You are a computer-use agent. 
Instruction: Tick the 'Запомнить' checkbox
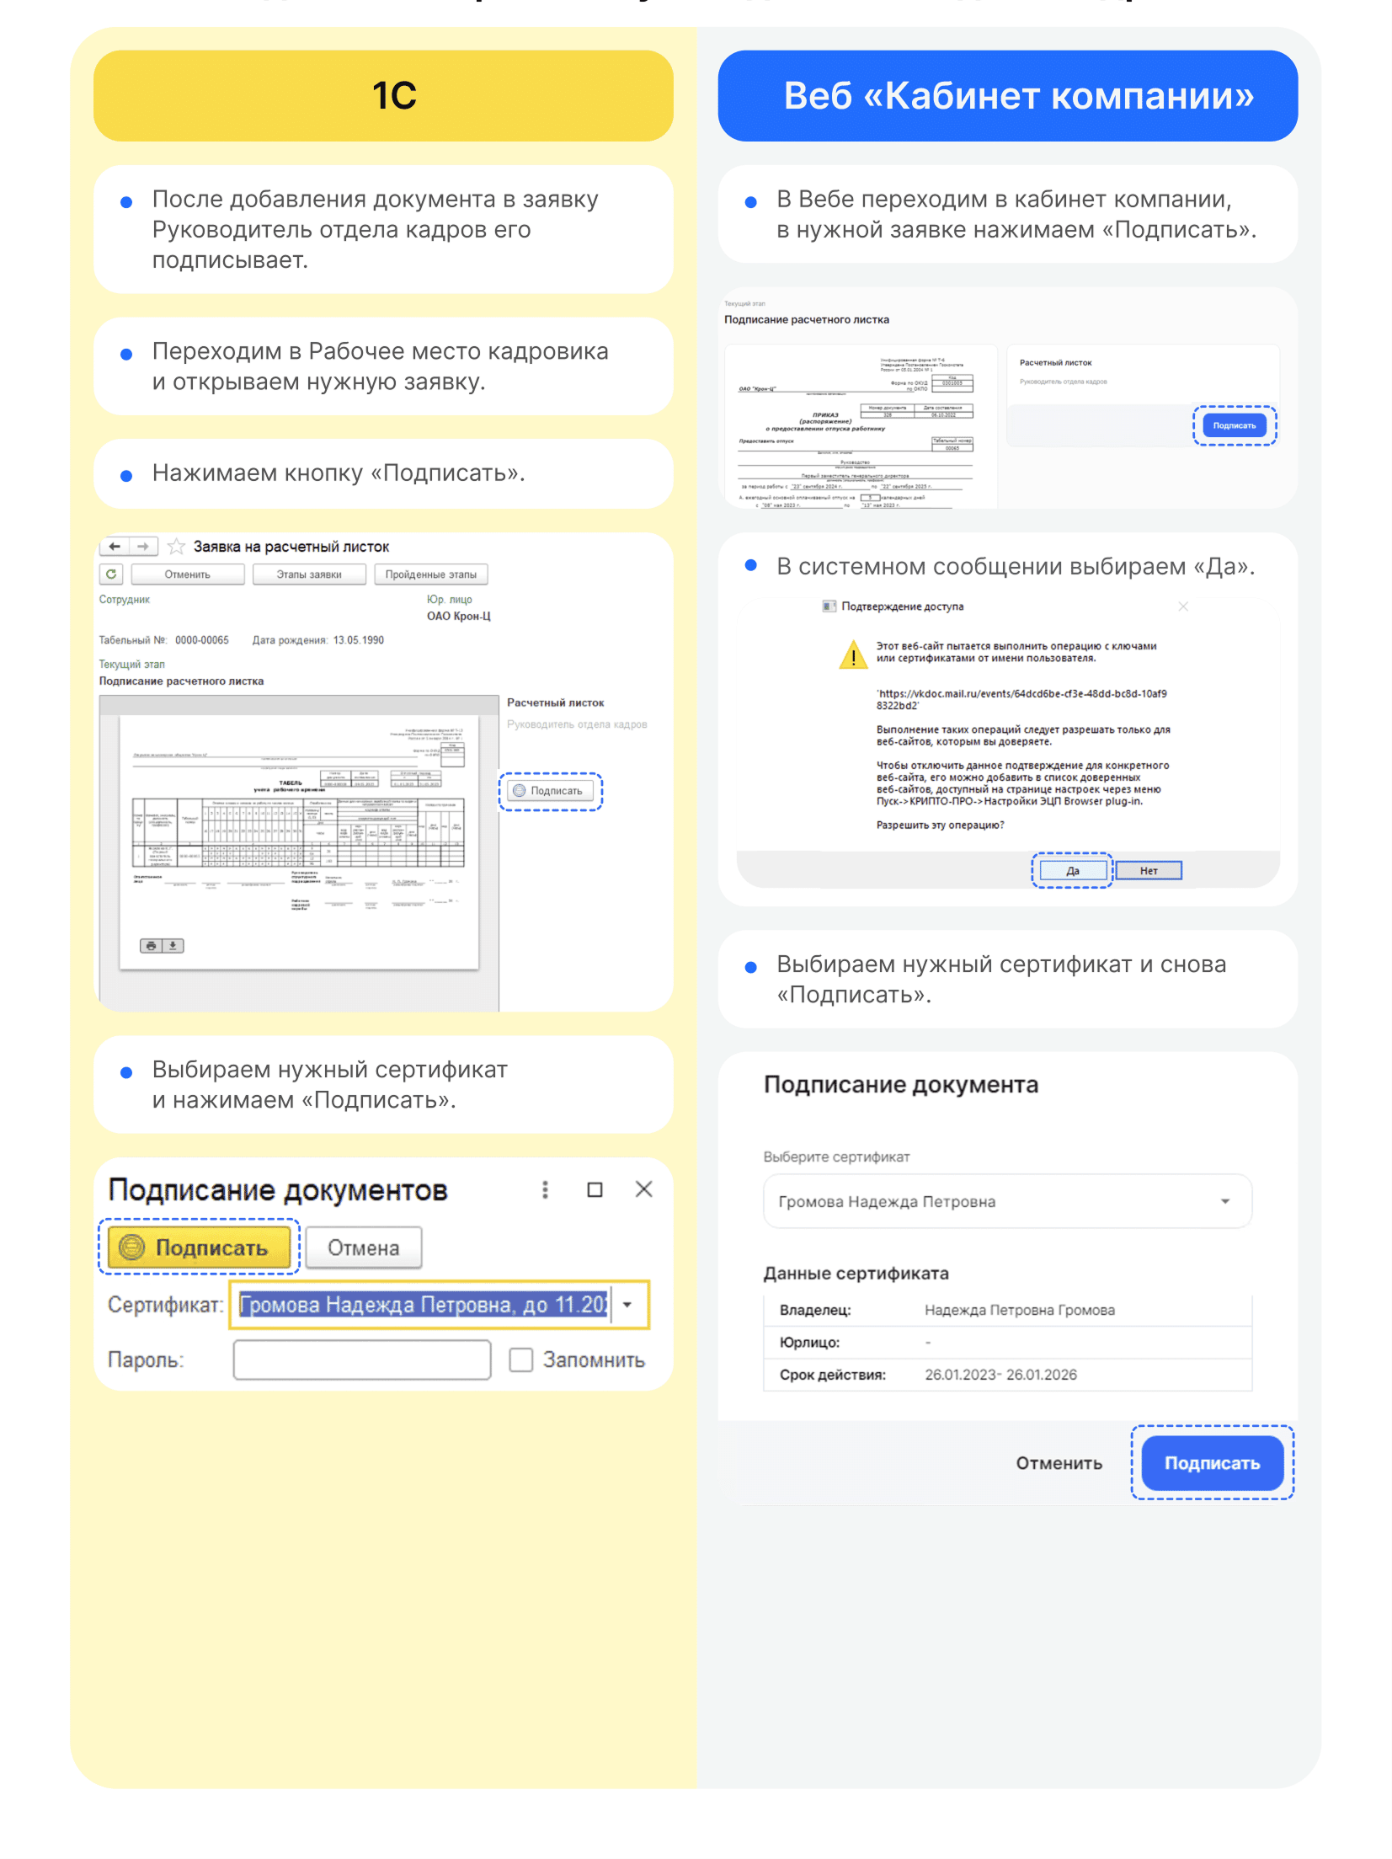click(521, 1360)
